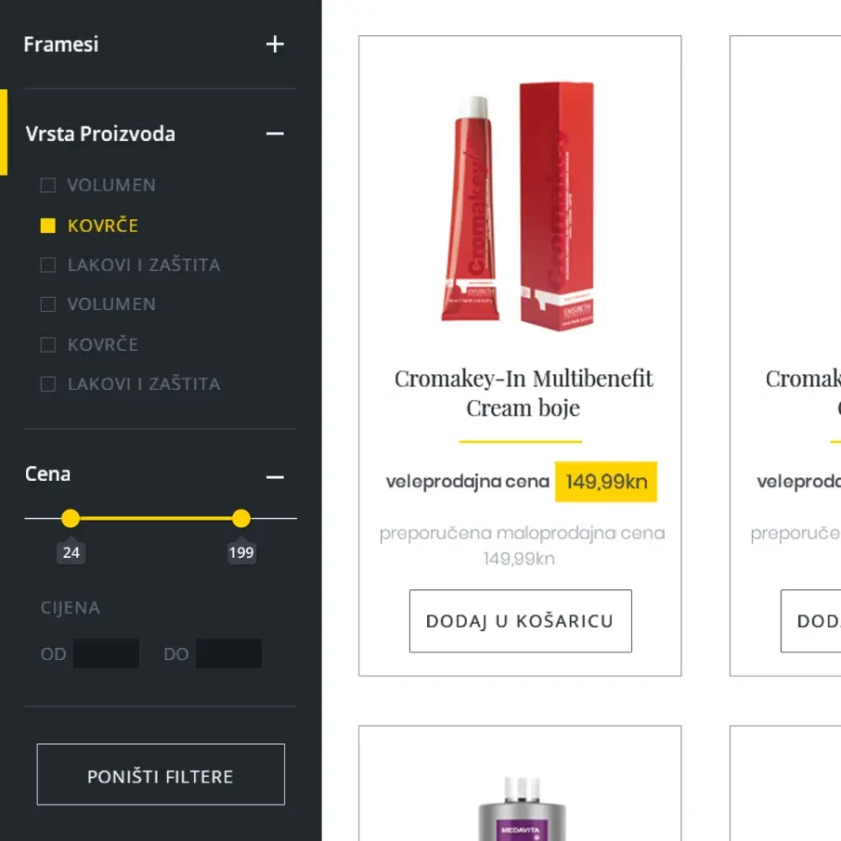Click the minimum price slider handle
Image resolution: width=841 pixels, height=841 pixels.
click(x=71, y=518)
